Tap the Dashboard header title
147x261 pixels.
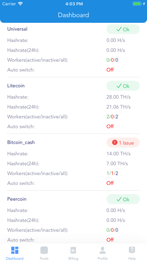pyautogui.click(x=73, y=15)
